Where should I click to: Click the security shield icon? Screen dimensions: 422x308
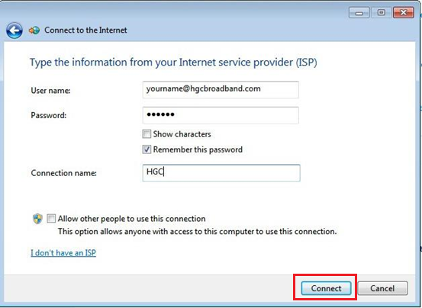click(37, 219)
